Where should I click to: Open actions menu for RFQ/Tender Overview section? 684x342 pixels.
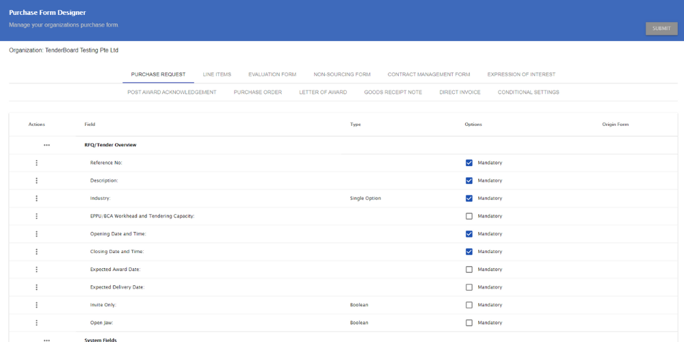(x=47, y=145)
